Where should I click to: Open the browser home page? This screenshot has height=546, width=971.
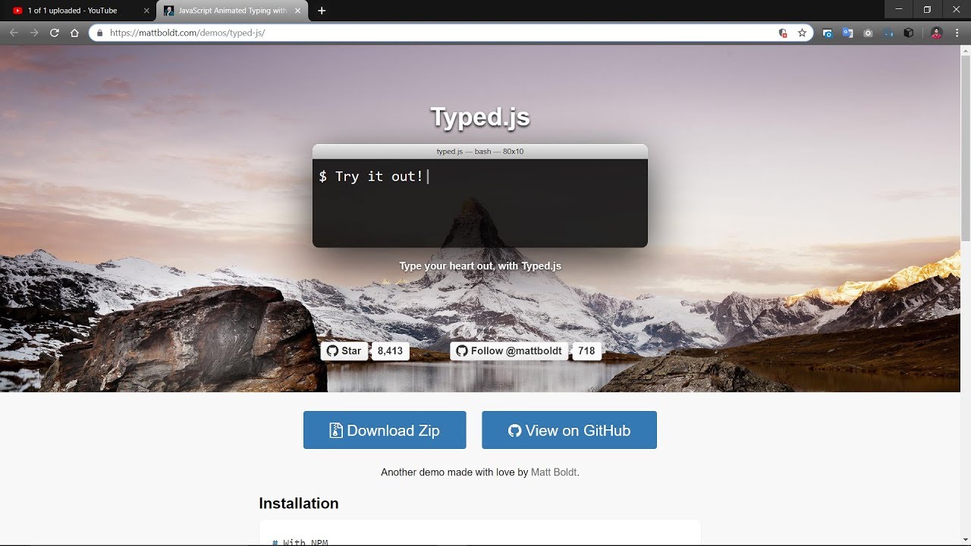coord(74,33)
